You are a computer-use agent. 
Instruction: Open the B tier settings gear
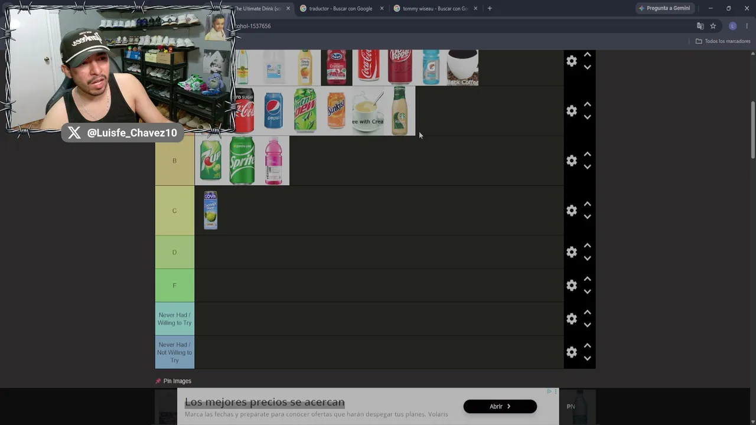571,161
